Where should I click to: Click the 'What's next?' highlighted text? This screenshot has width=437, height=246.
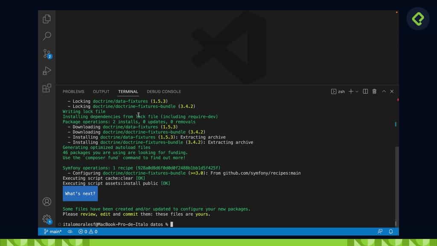pos(80,193)
